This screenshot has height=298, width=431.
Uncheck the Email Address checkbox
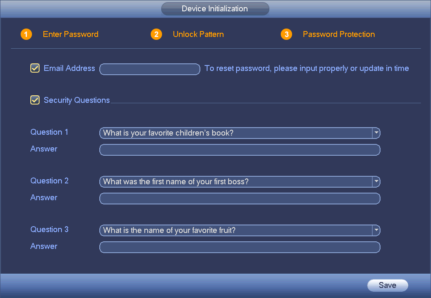tap(35, 68)
